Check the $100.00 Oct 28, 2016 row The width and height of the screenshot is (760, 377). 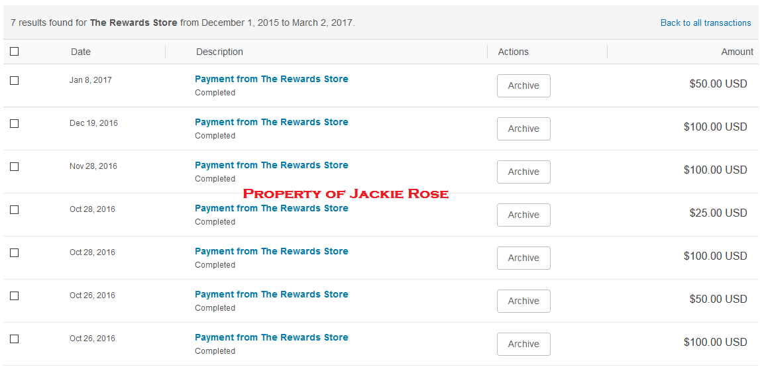15,253
